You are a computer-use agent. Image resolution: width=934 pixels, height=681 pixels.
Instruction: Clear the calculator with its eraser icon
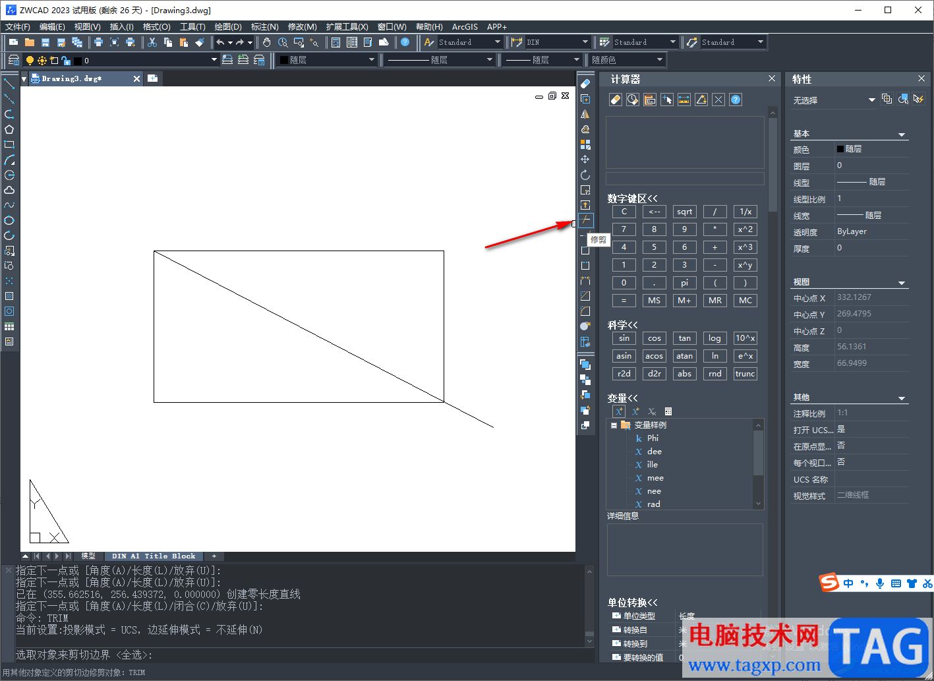pyautogui.click(x=616, y=100)
